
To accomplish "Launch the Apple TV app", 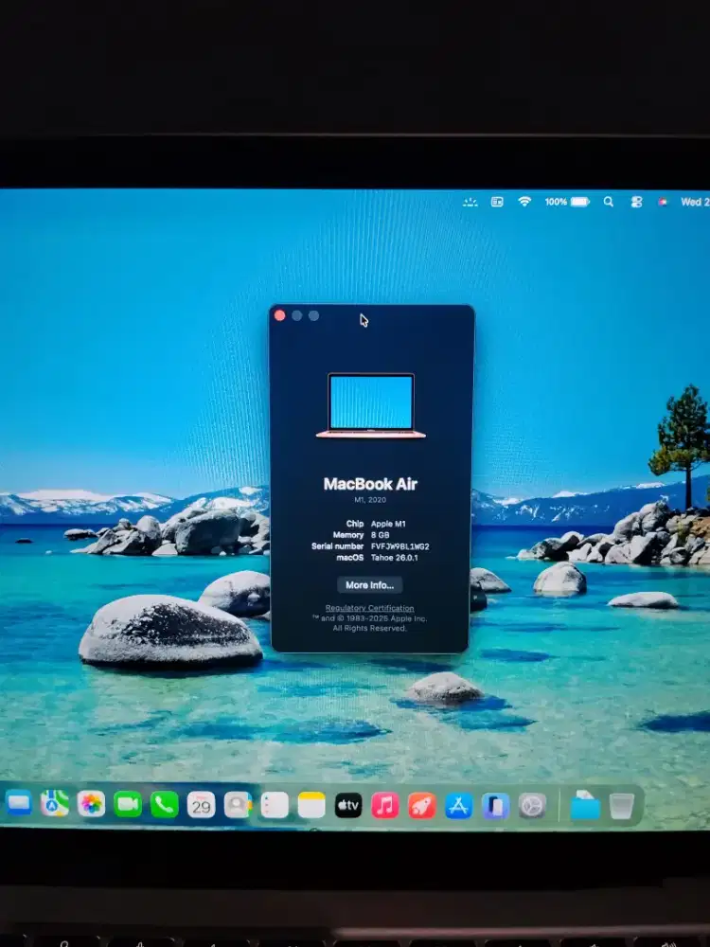I will pyautogui.click(x=348, y=806).
